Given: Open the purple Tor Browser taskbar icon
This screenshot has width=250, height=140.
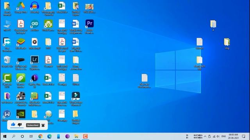Looking at the screenshot, I should [68, 136].
